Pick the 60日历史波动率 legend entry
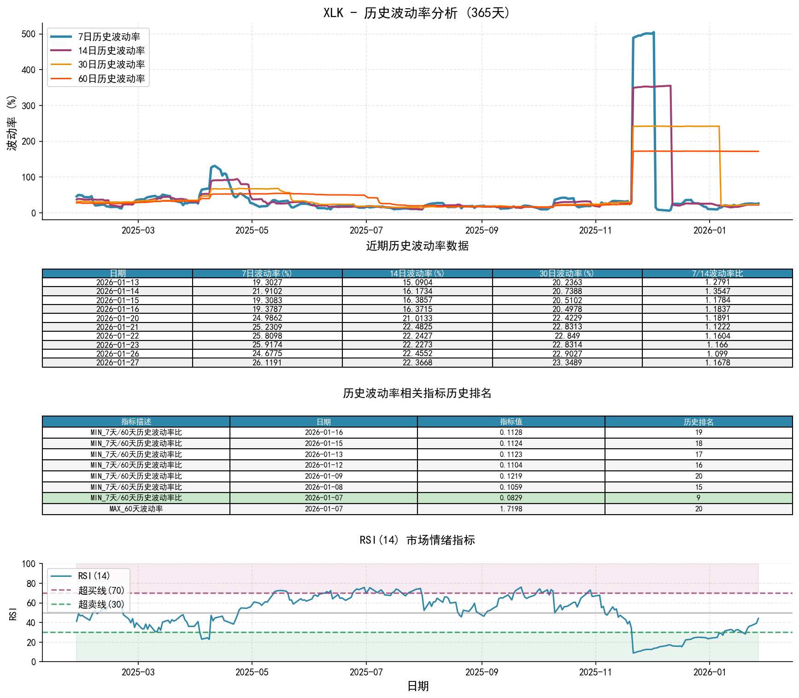This screenshot has height=698, width=799. click(111, 79)
